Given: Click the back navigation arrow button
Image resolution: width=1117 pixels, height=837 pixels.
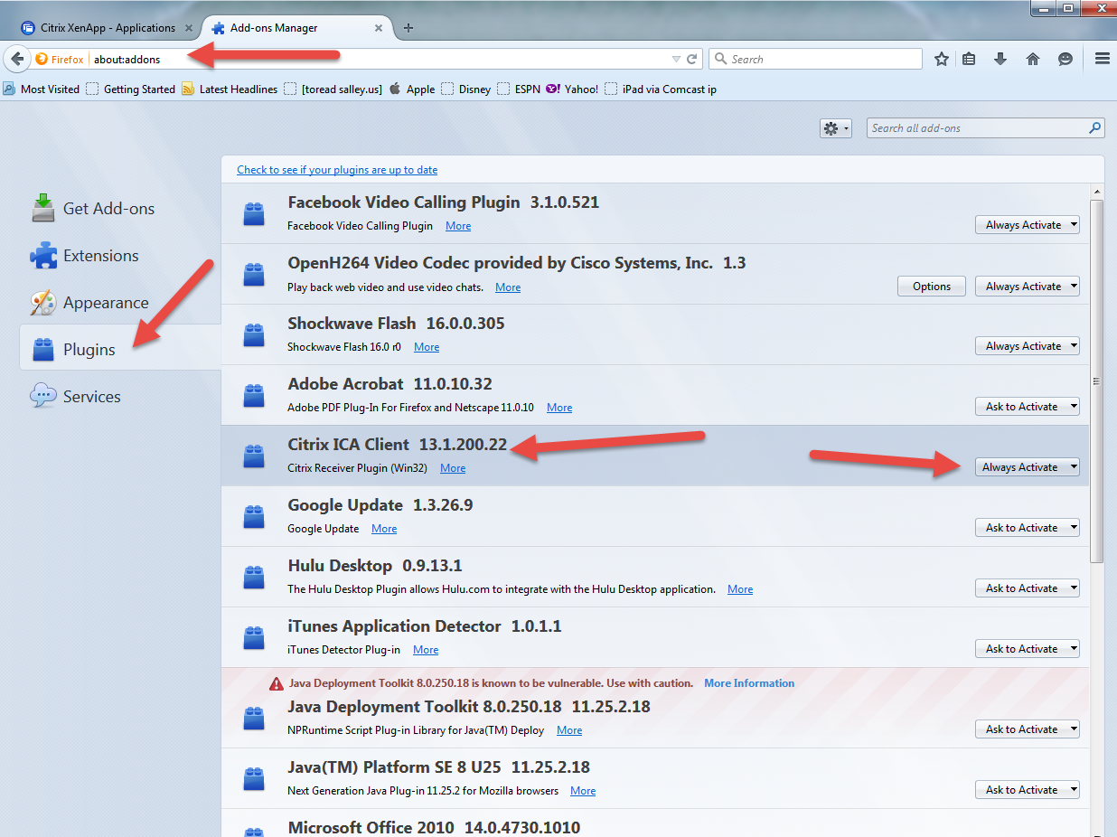Looking at the screenshot, I should (x=16, y=59).
